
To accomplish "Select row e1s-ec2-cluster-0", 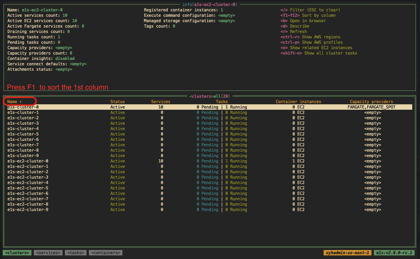I will coord(209,161).
